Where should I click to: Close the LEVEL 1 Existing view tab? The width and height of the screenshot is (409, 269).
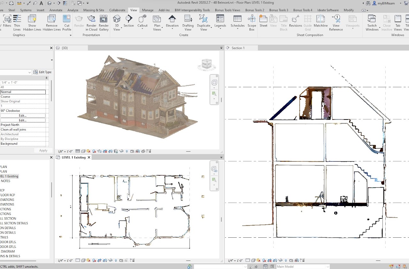pyautogui.click(x=89, y=158)
